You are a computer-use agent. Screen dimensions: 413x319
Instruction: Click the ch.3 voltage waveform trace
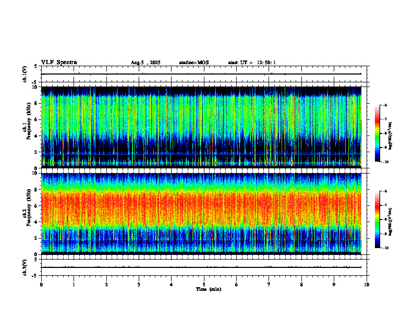(x=201, y=267)
